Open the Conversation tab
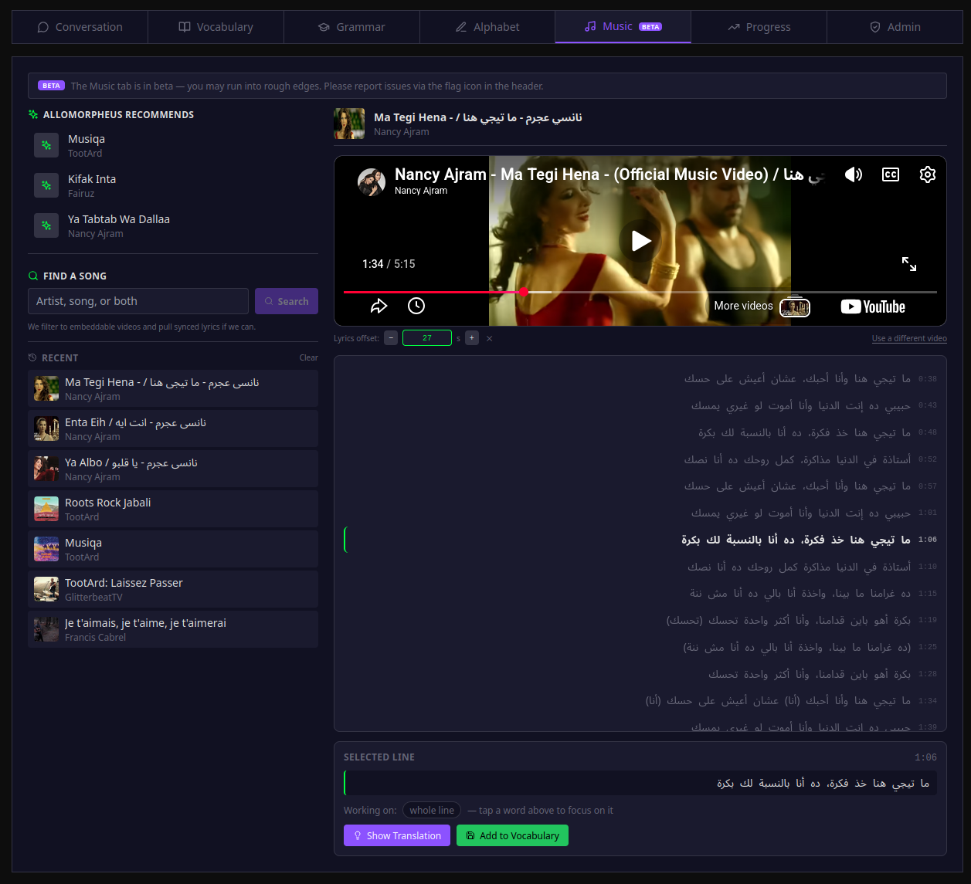This screenshot has width=971, height=884. tap(80, 27)
